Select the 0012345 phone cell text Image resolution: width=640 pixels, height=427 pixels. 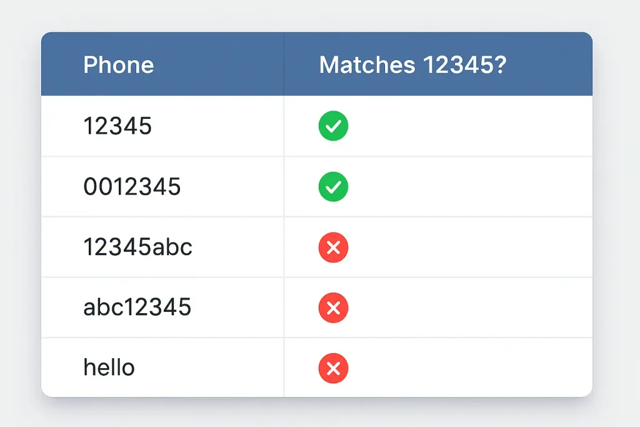point(132,186)
